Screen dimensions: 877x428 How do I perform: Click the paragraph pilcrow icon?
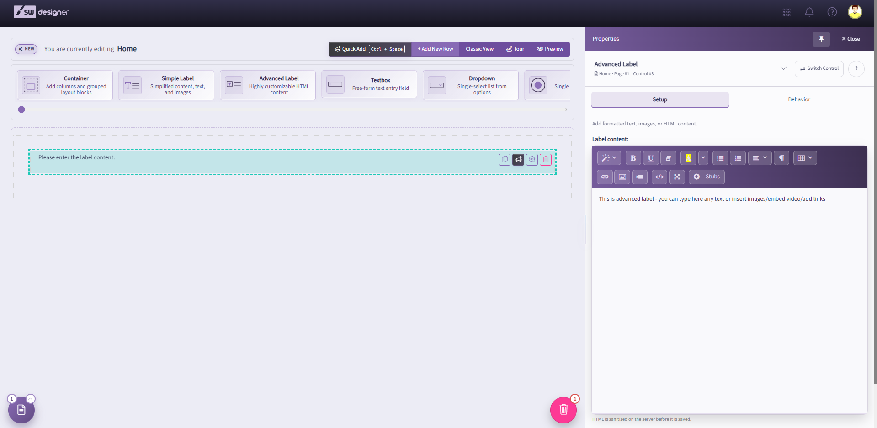(x=781, y=158)
